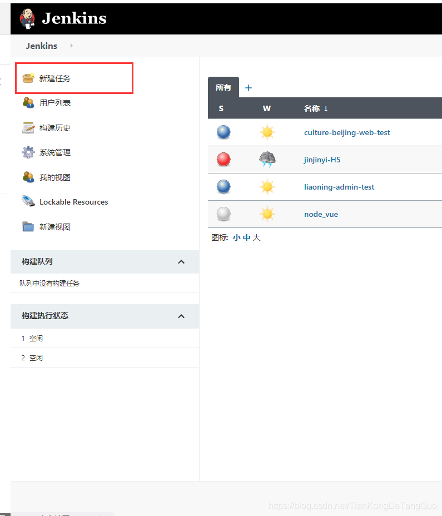This screenshot has height=516, width=442.
Task: Click the Lockable Resources drive icon
Action: click(28, 201)
